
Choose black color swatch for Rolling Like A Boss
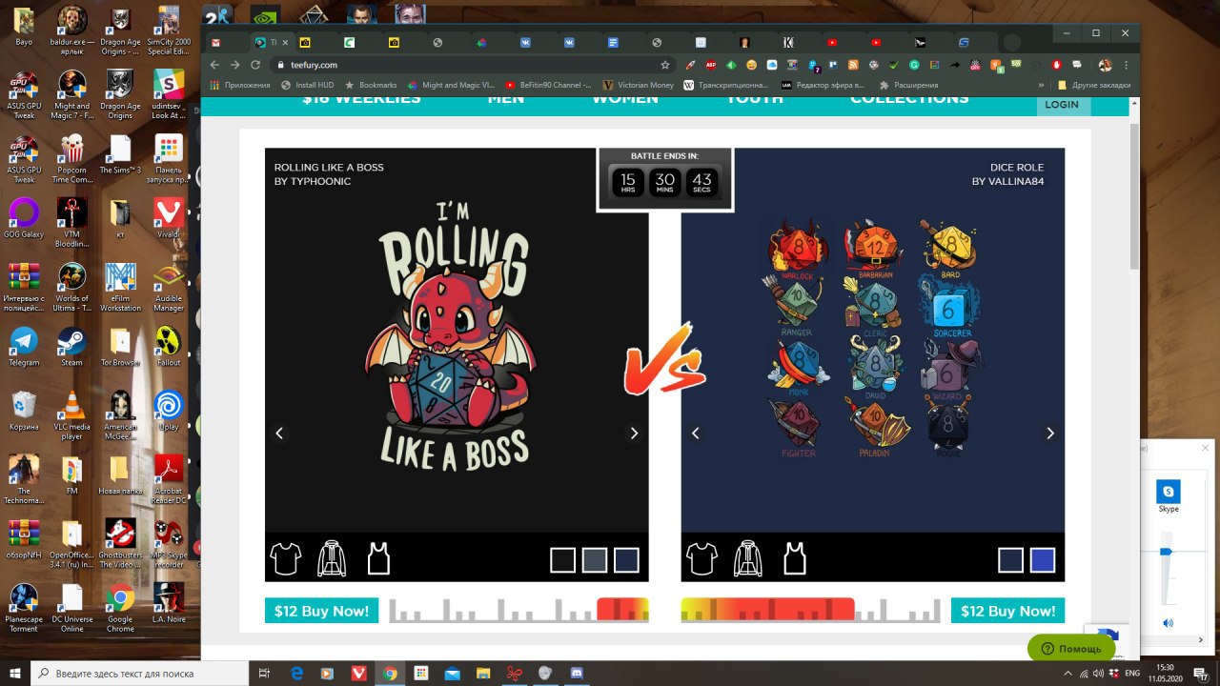point(563,560)
